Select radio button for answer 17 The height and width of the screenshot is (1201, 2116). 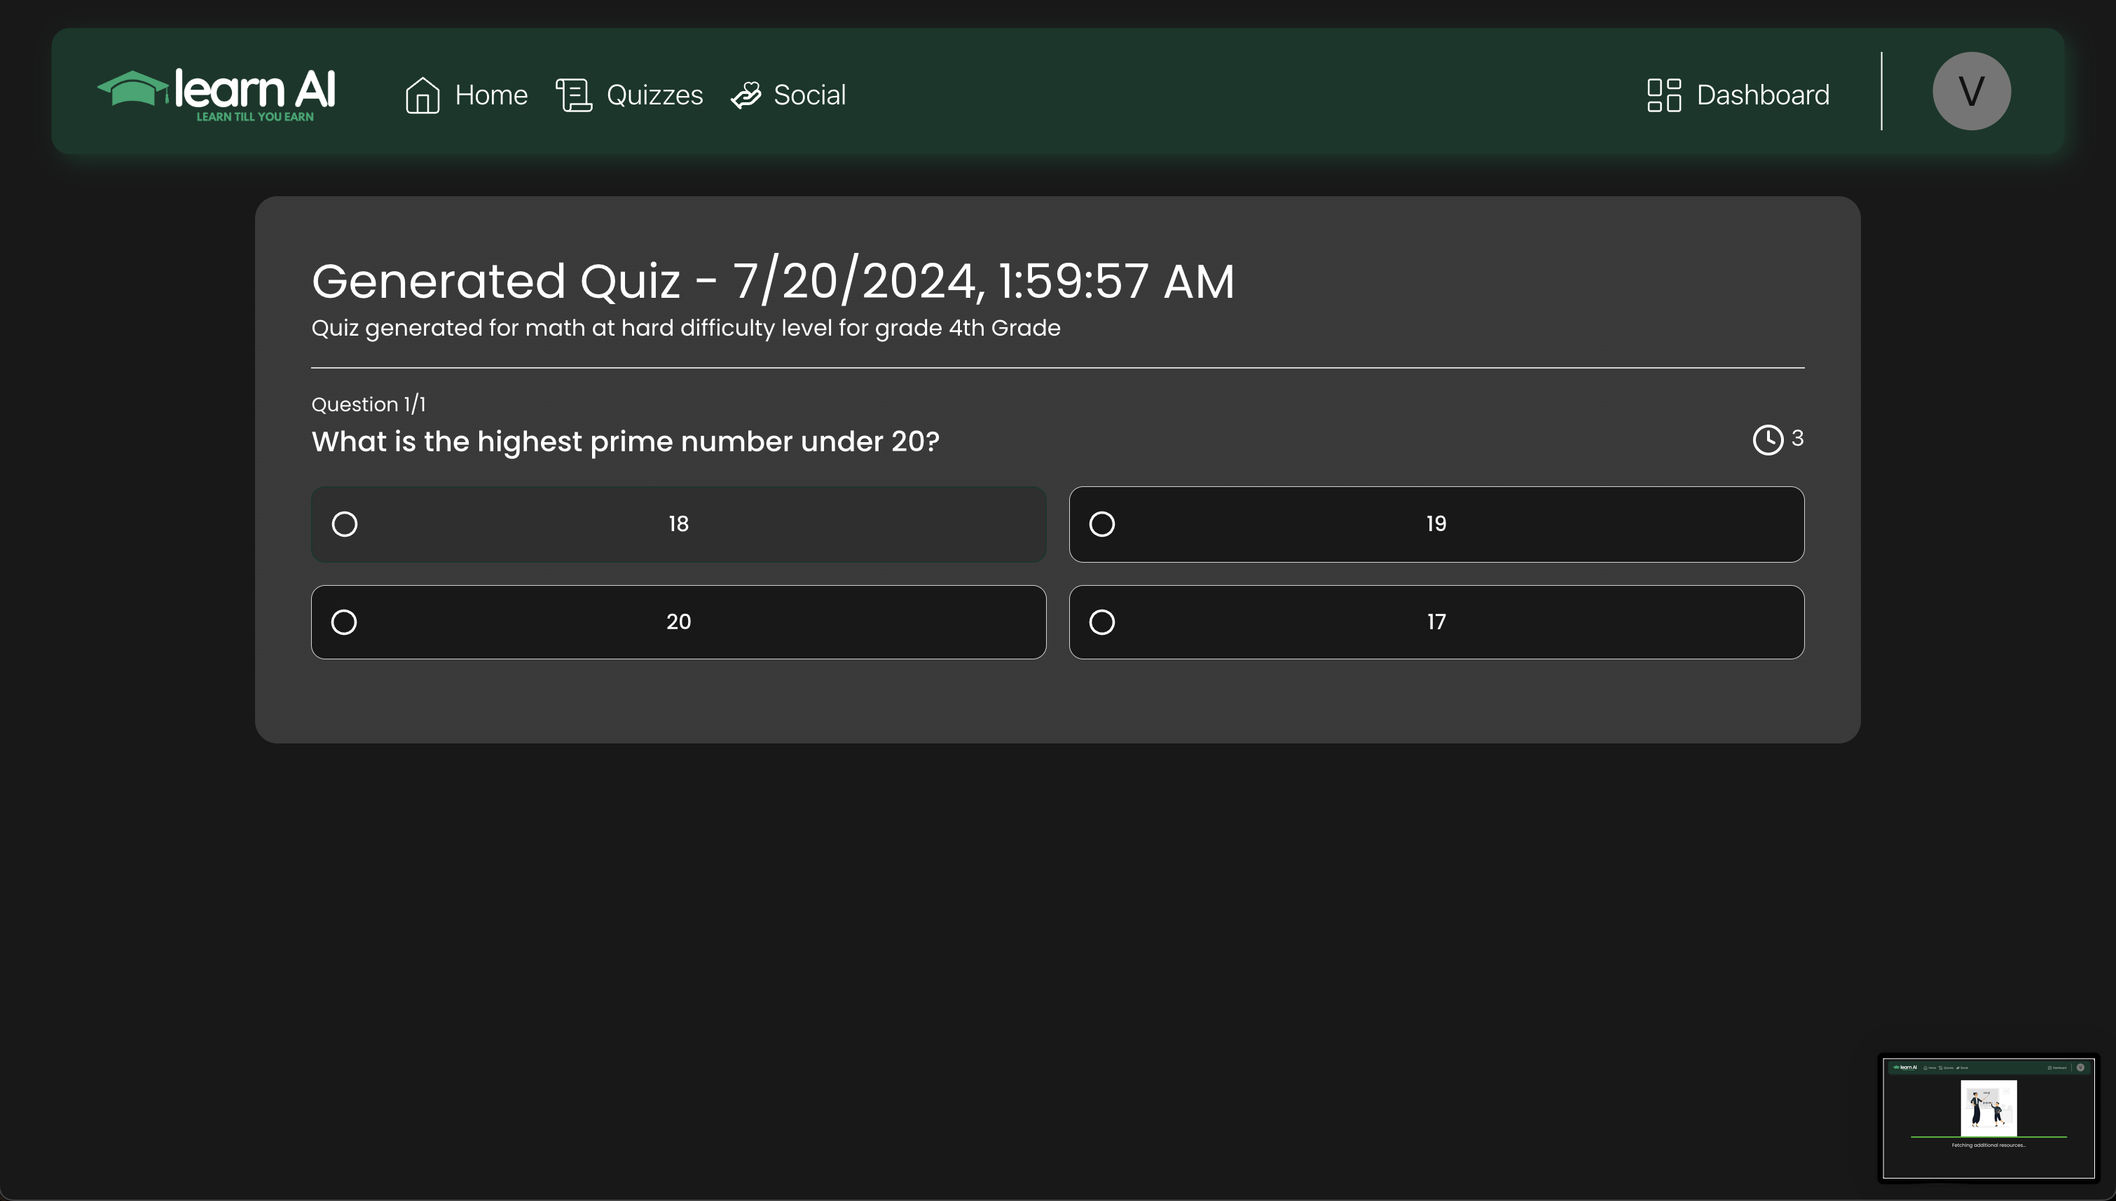(1101, 622)
